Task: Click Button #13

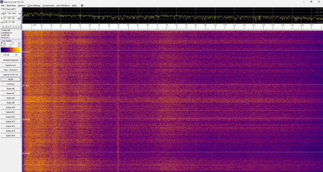Action: pos(11,122)
